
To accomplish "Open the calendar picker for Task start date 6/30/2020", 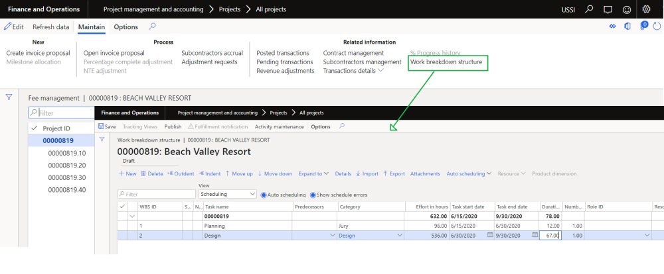I will (x=490, y=235).
